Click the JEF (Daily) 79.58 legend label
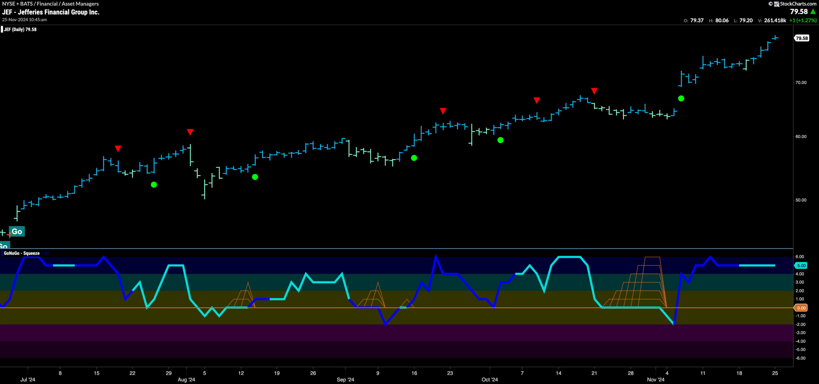 (20, 29)
